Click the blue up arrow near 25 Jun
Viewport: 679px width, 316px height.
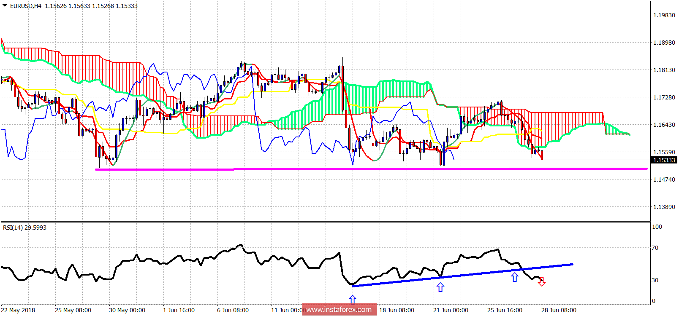point(515,277)
